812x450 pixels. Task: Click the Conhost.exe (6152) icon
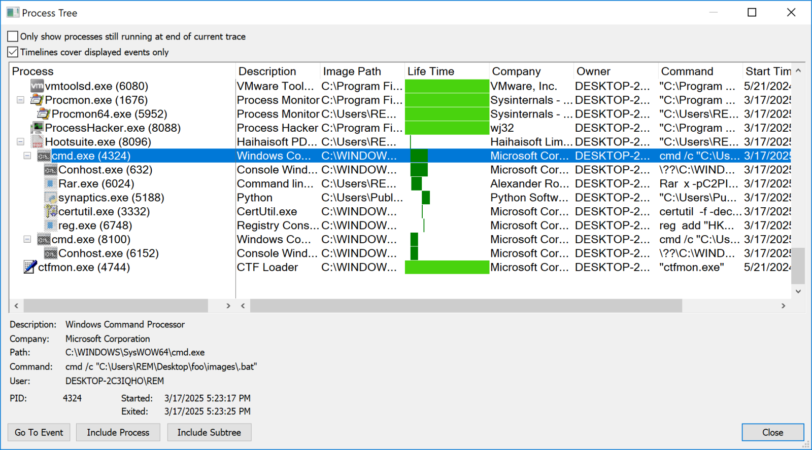51,253
